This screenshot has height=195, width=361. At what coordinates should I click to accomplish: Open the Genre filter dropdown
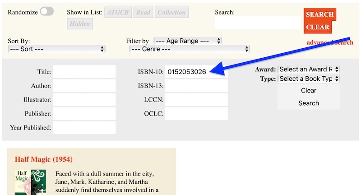189,49
